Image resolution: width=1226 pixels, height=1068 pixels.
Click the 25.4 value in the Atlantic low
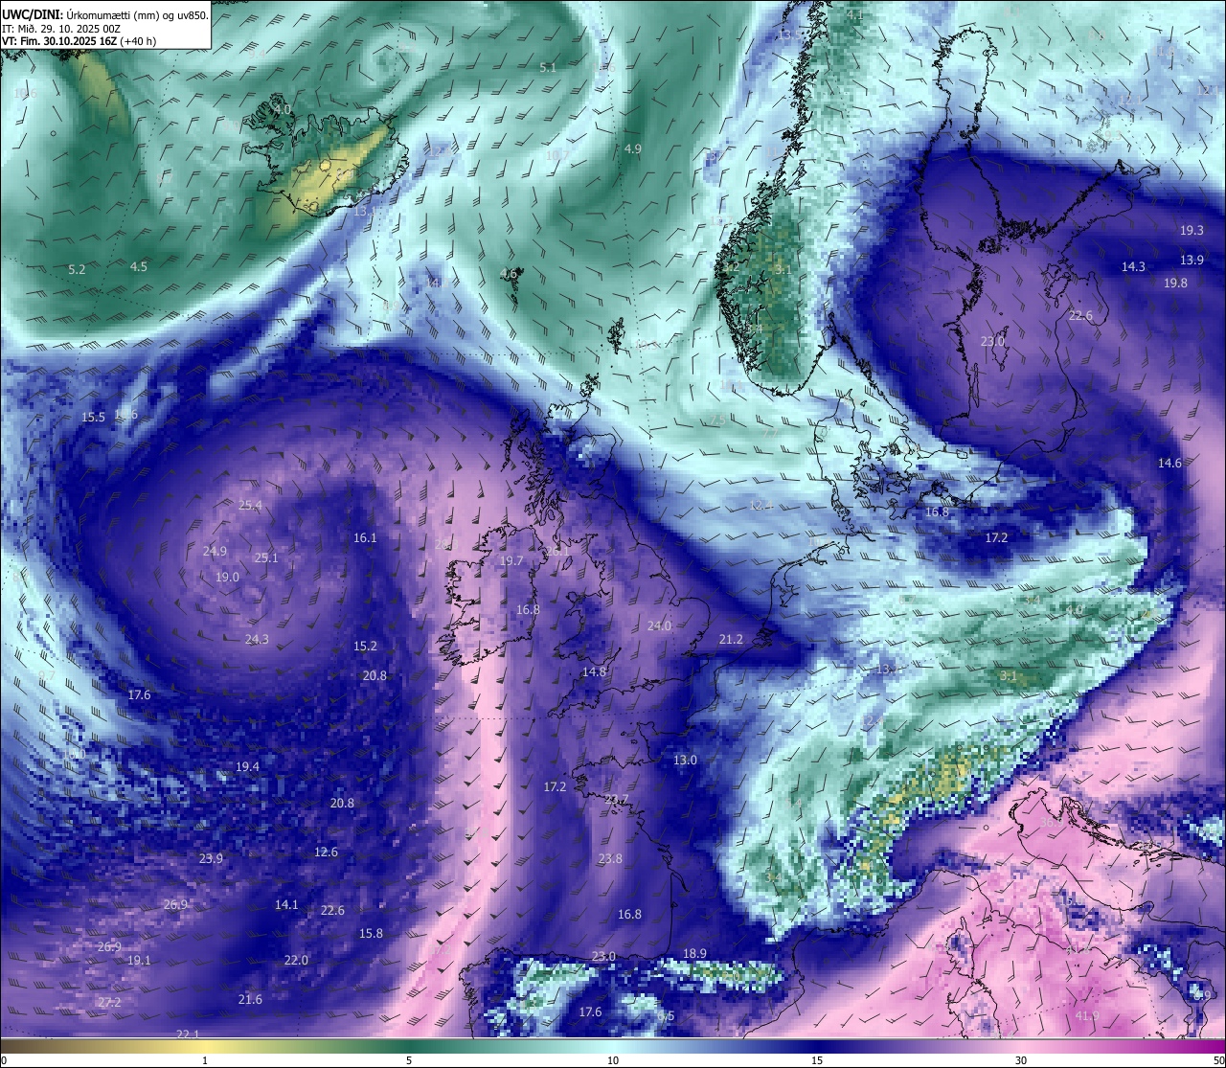pos(250,506)
